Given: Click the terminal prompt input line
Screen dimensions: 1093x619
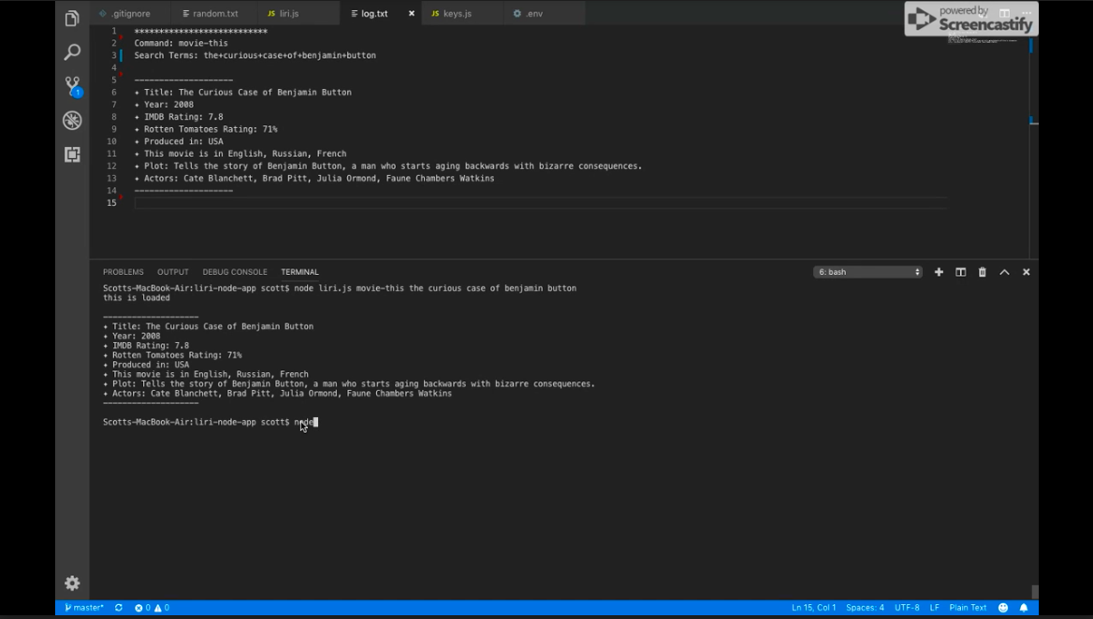Looking at the screenshot, I should click(x=211, y=422).
